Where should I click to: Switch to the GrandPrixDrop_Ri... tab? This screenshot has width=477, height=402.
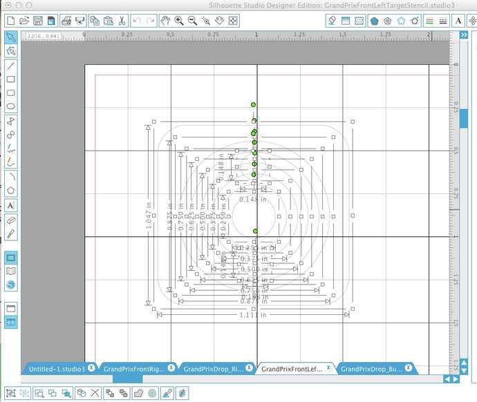click(x=212, y=369)
